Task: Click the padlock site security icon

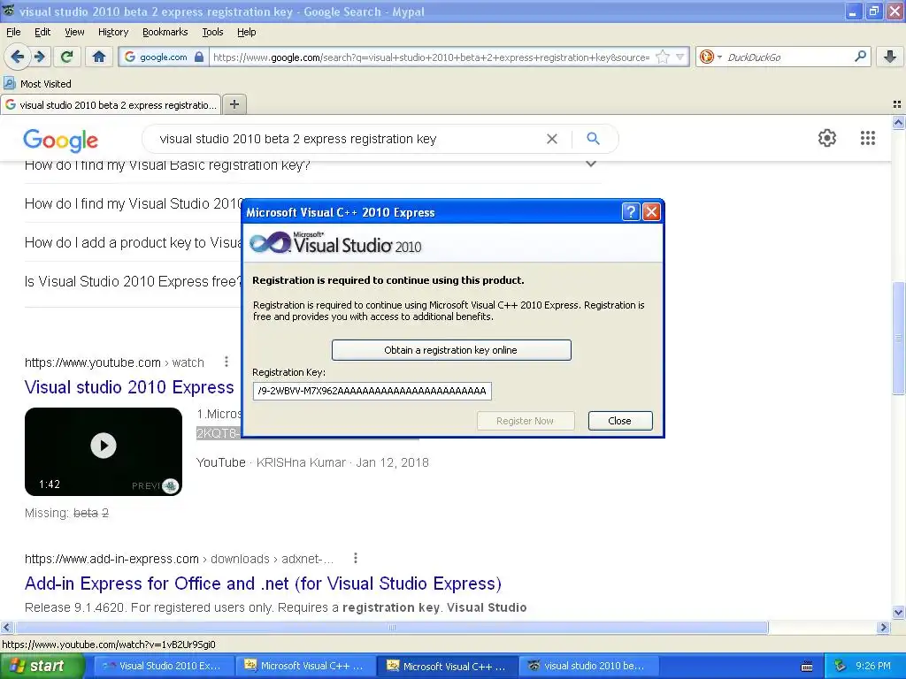Action: coord(199,57)
